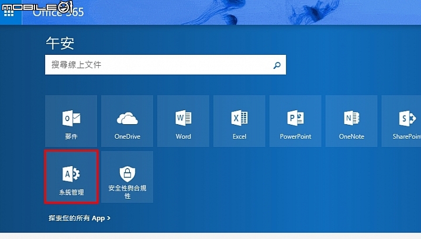The height and width of the screenshot is (239, 421).
Task: Open the OneNote app tile
Action: 351,121
